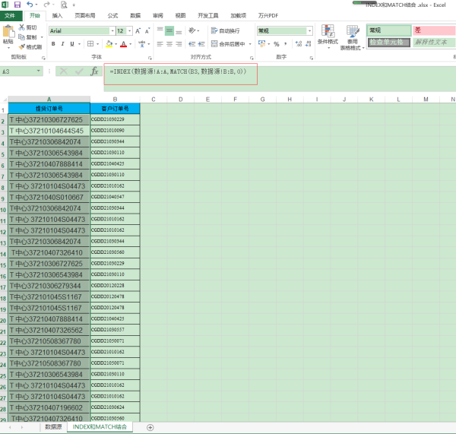456x434 pixels.
Task: Apply the 差 (Bad) cell style
Action: click(x=433, y=30)
